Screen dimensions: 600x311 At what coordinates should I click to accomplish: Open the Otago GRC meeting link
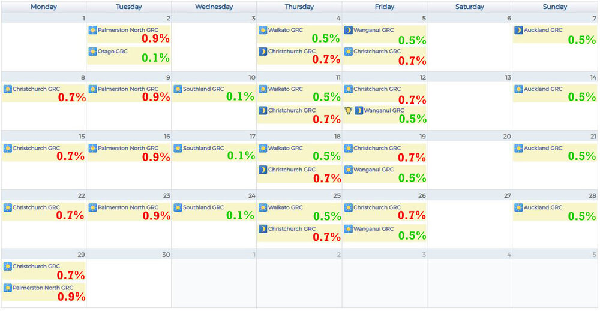(x=113, y=52)
